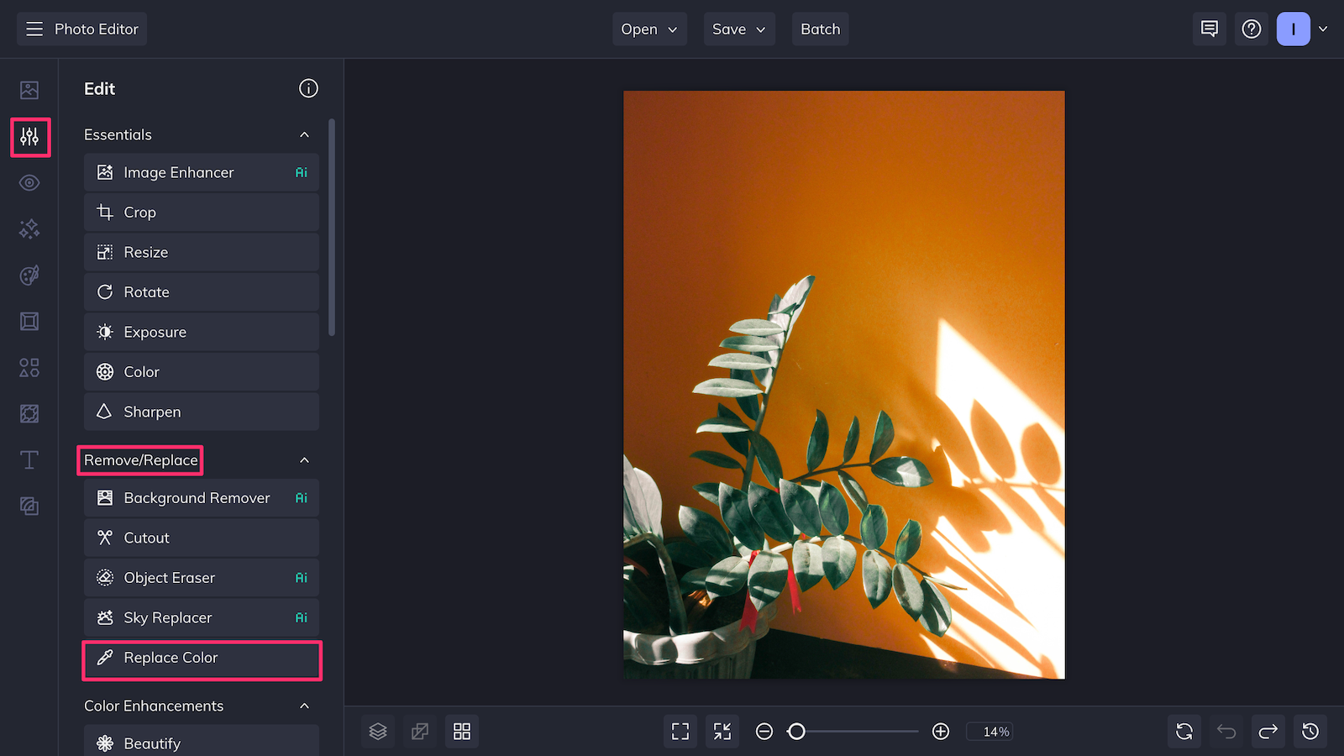Image resolution: width=1344 pixels, height=756 pixels.
Task: Open the Retouch eye panel
Action: (x=29, y=182)
